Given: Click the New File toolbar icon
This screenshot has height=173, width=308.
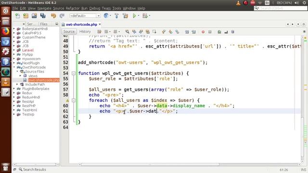Looking at the screenshot, I should pos(18,16).
